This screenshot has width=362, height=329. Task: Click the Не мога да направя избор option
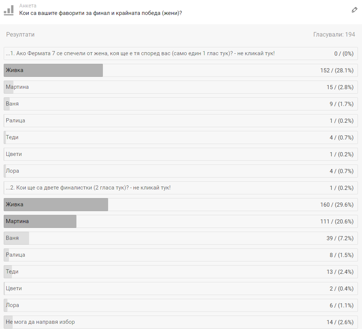click(181, 322)
